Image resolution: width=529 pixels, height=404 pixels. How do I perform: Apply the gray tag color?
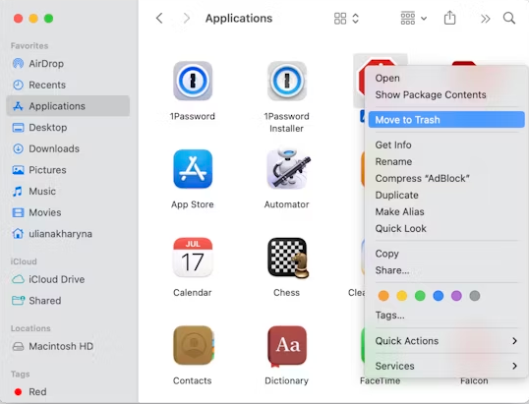(x=475, y=296)
